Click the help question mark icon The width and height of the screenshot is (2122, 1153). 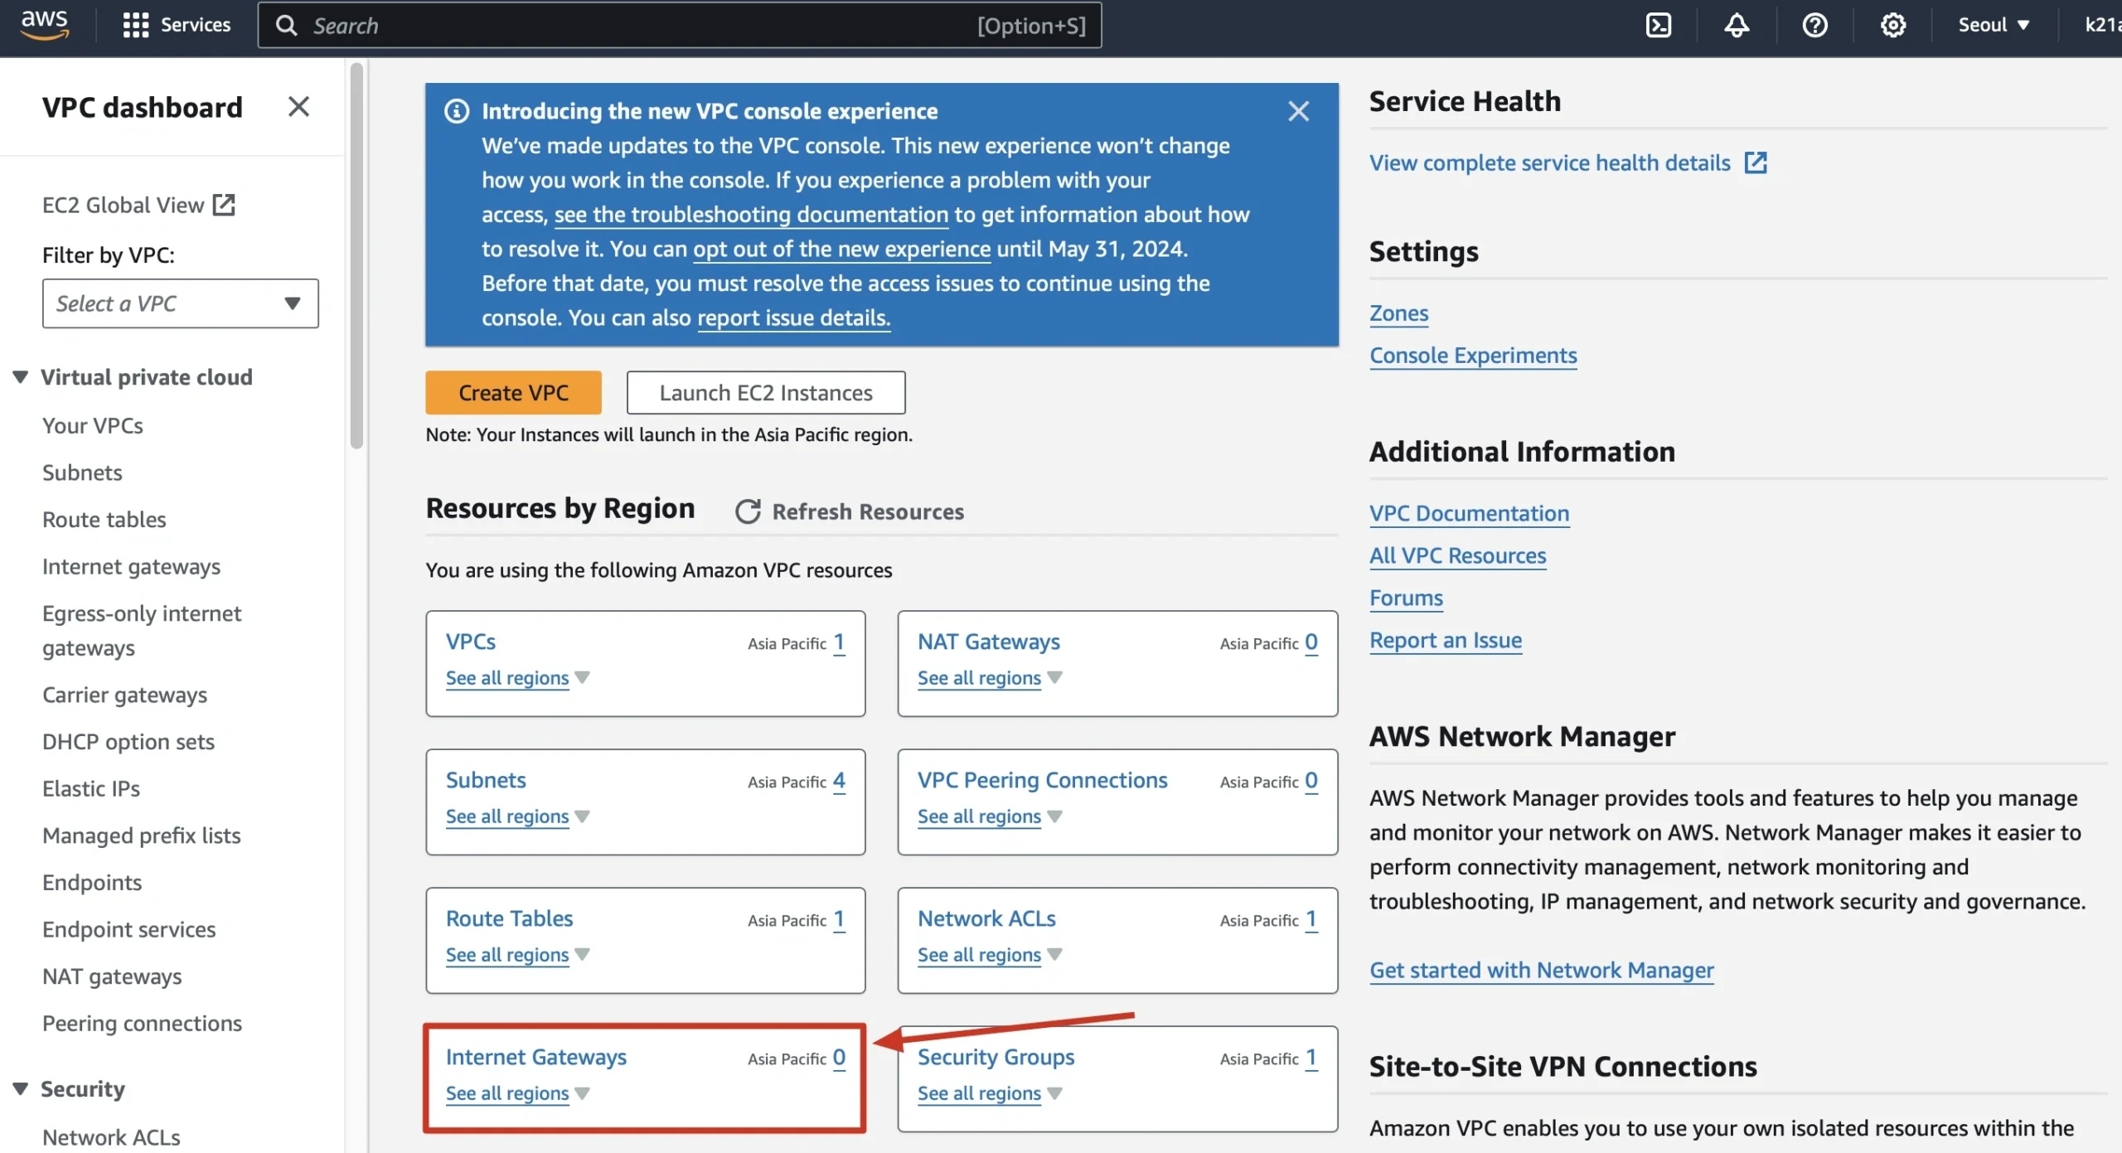[x=1814, y=25]
